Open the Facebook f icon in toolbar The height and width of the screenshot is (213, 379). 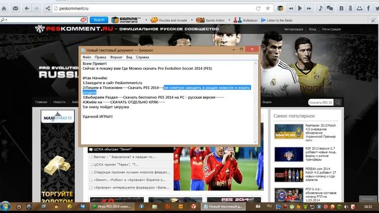coord(368,8)
